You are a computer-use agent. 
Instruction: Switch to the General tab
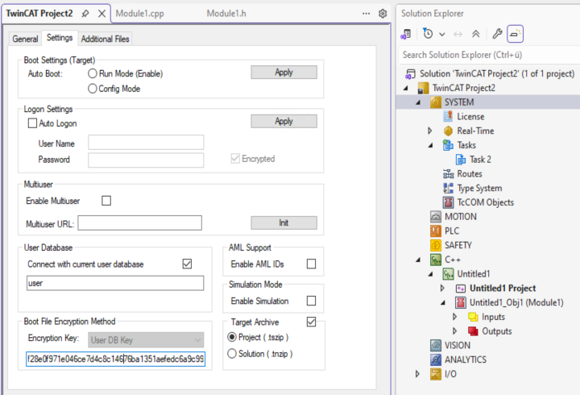click(25, 39)
